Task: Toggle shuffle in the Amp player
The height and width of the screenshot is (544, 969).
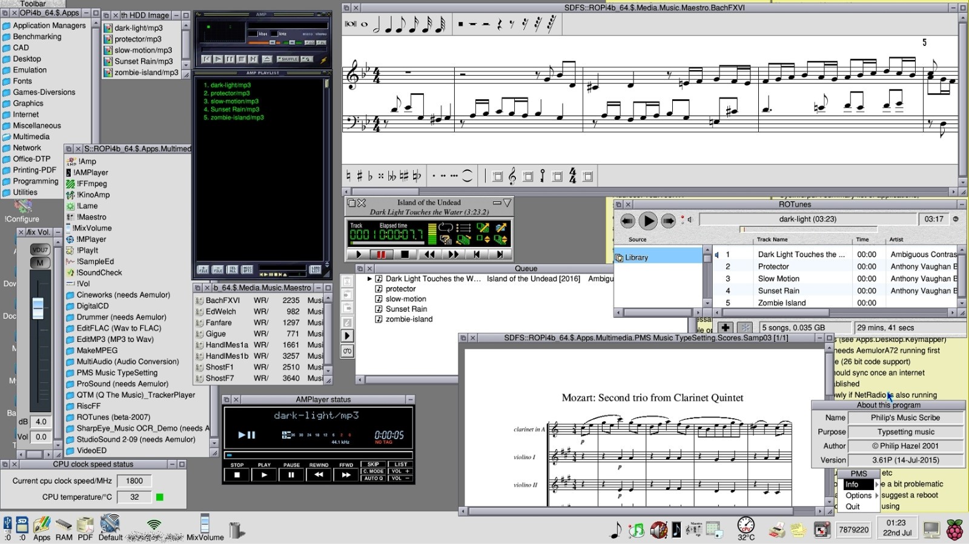Action: [288, 59]
